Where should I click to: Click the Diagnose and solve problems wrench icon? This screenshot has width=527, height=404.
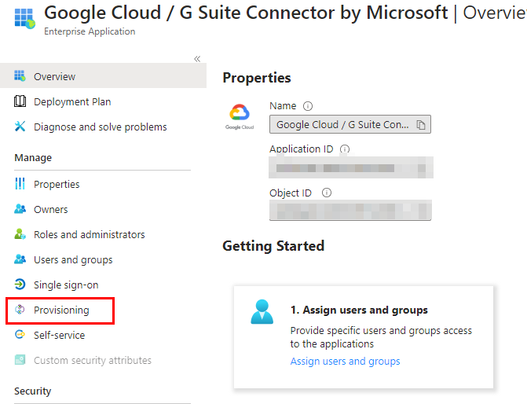tap(20, 127)
